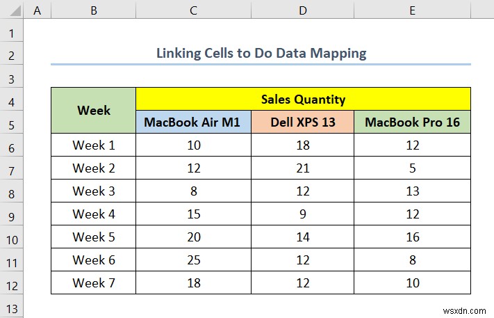
Task: Select the 'MacBook Air M1' header cell
Action: click(193, 122)
